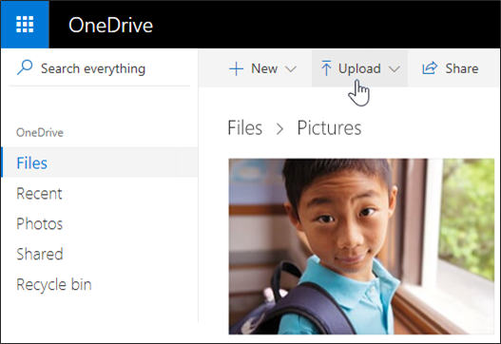Open the boy photo thumbnail
Image resolution: width=501 pixels, height=344 pixels.
point(361,246)
